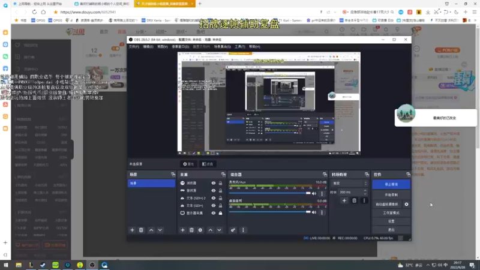Viewport: 480px width, 270px height.
Task: Start the virtual camera button
Action: [387, 204]
